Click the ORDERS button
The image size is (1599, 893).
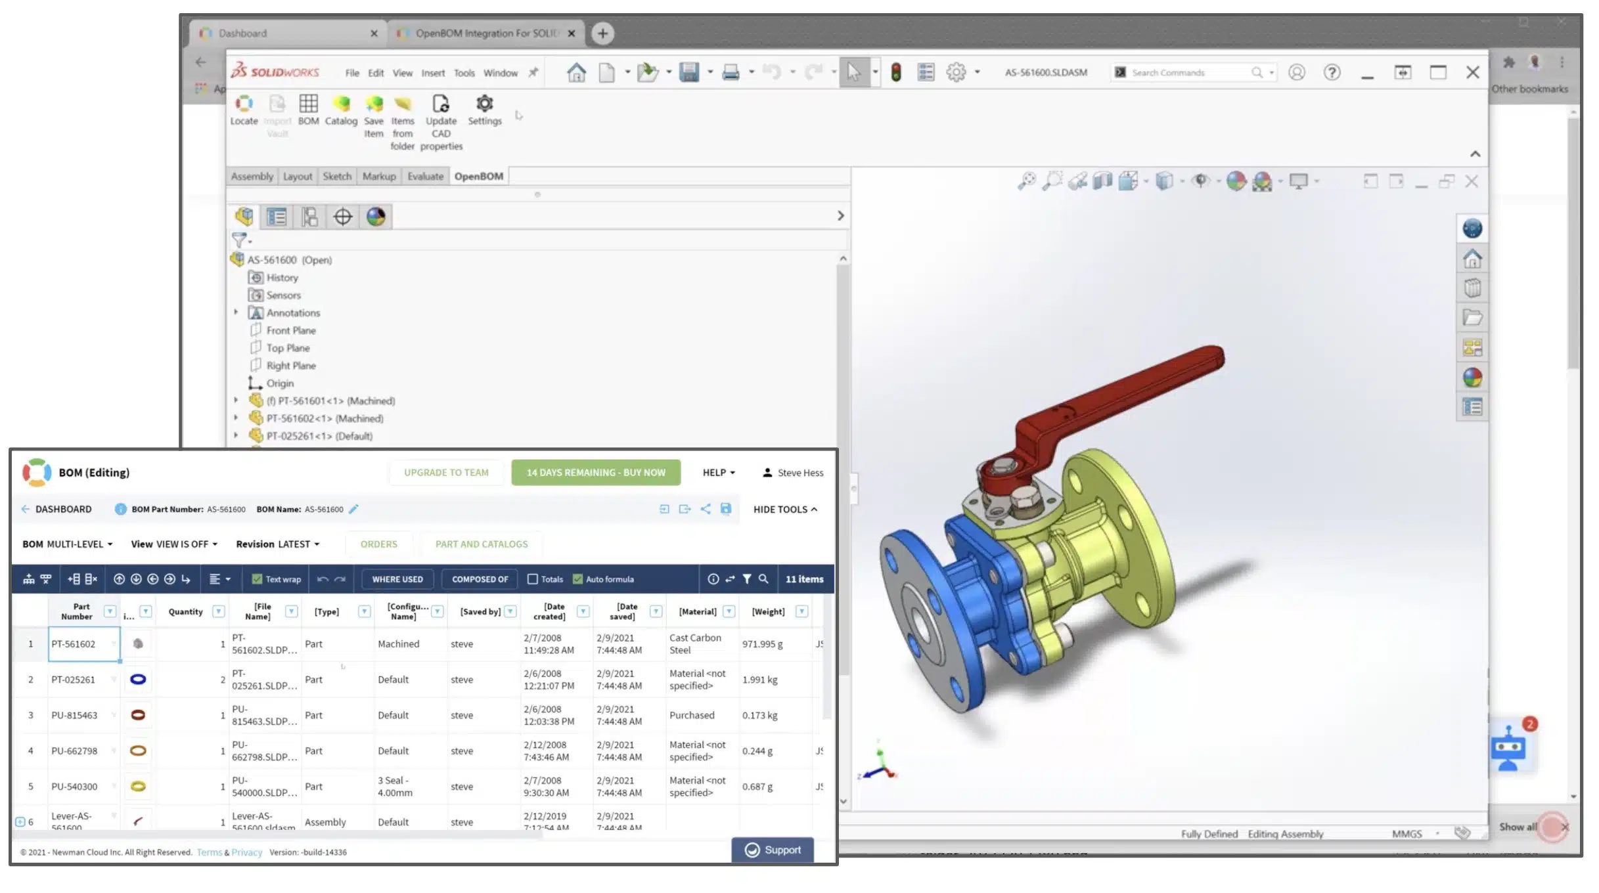(x=378, y=544)
